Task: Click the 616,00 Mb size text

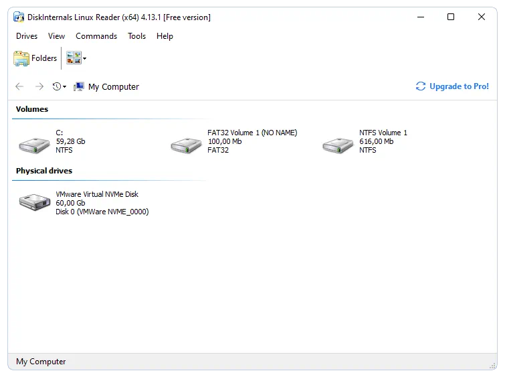Action: 376,141
